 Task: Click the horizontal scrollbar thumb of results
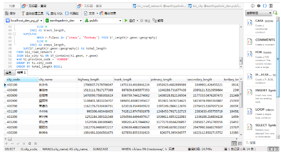pyautogui.click(x=10, y=139)
